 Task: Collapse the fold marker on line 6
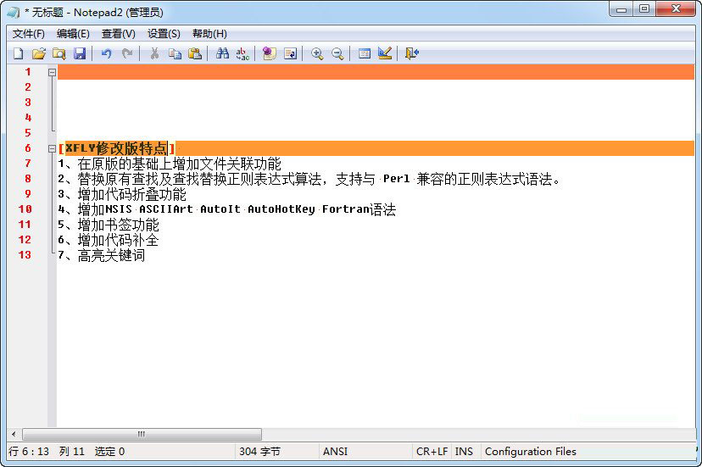coord(52,148)
